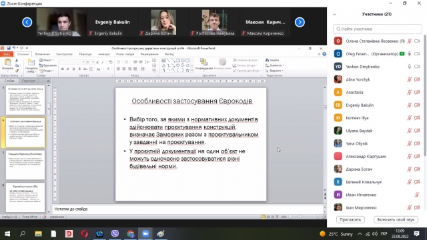Click the Italic (К) formatting icon
This screenshot has width=427, height=240.
click(68, 69)
